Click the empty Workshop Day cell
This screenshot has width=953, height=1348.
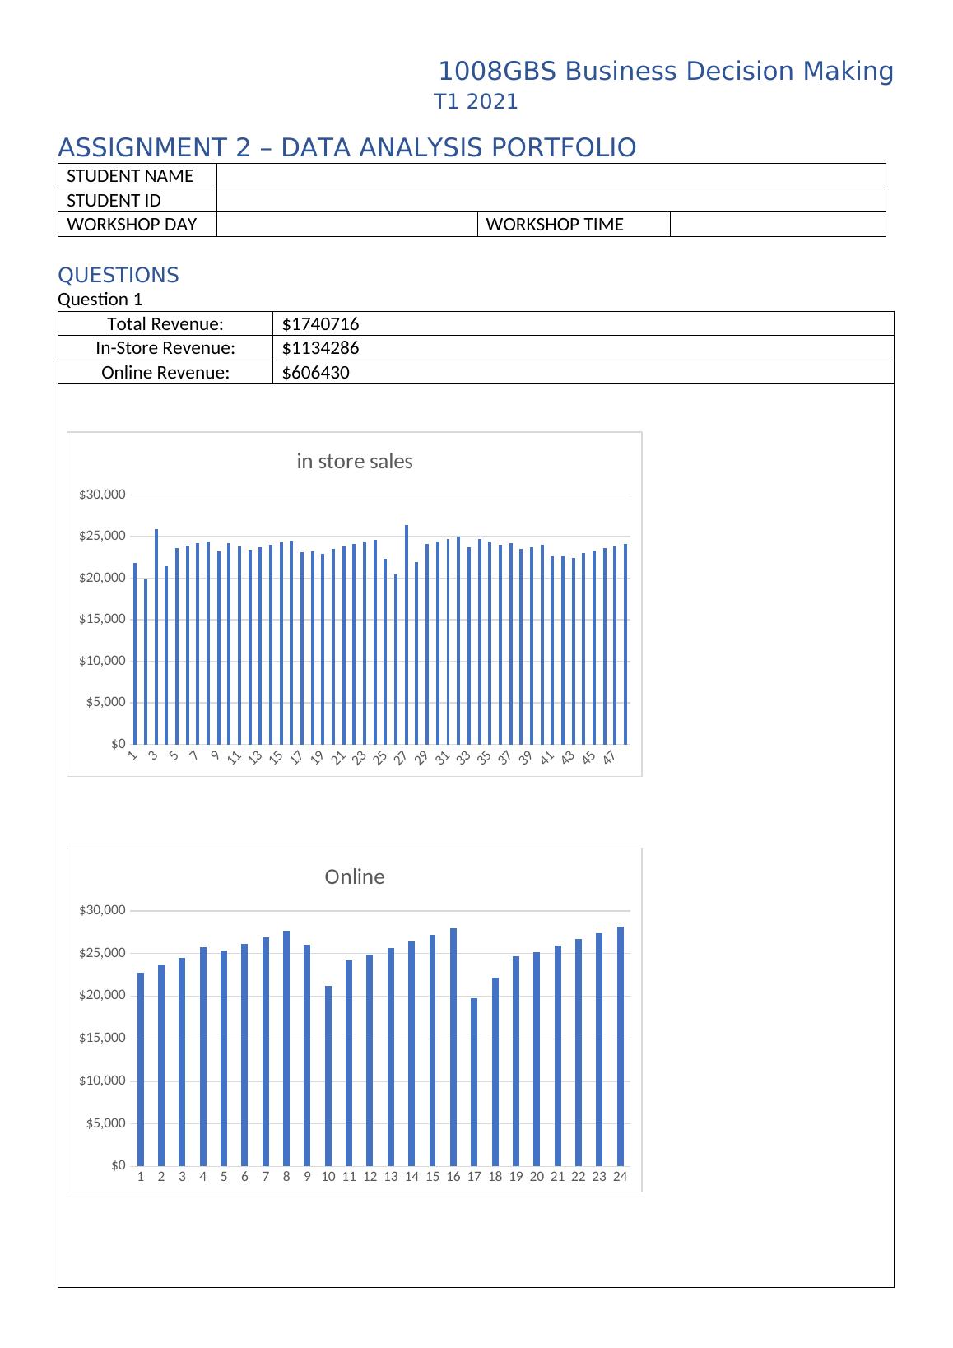click(346, 225)
